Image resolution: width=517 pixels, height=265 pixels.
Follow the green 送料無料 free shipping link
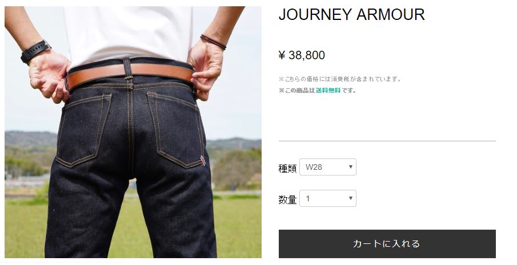[x=328, y=91]
